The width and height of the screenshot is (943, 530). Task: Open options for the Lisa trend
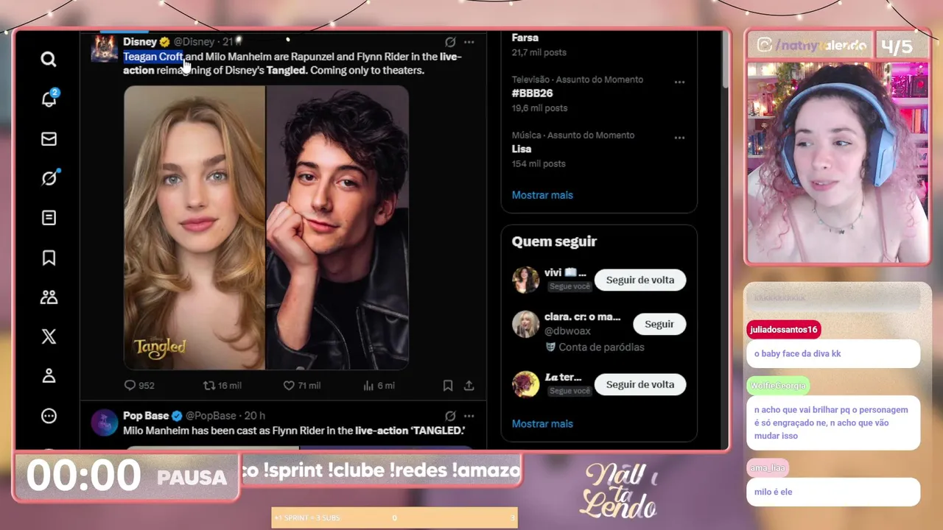(x=679, y=138)
